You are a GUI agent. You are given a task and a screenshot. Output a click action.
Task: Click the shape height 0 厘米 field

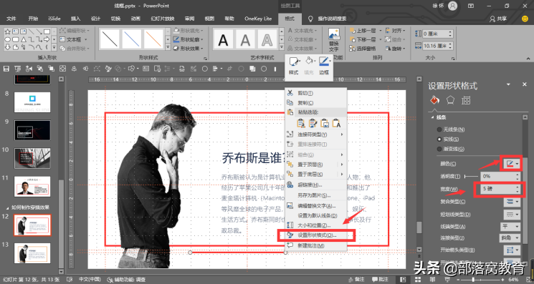(x=438, y=34)
